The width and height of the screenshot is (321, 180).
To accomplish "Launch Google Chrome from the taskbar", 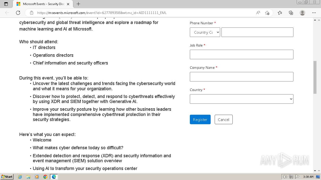I will pos(45,177).
